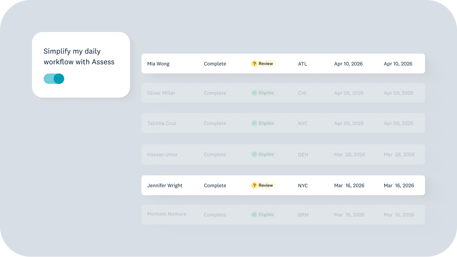Click the yellow question icon in Mia Wong's row
This screenshot has width=457, height=257.
(x=254, y=64)
